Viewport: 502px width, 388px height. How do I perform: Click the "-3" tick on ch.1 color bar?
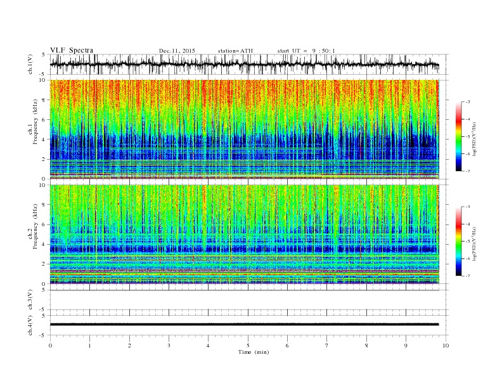click(x=468, y=102)
